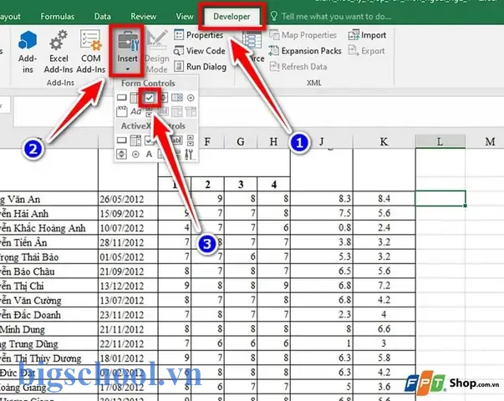
Task: Switch to the Review tab
Action: [144, 17]
